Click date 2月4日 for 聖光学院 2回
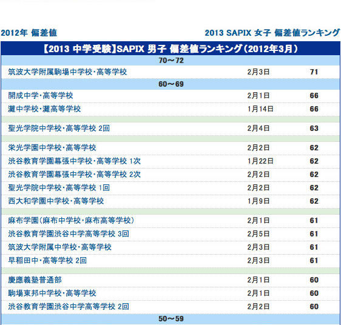This screenshot has height=325, width=341. 258,129
